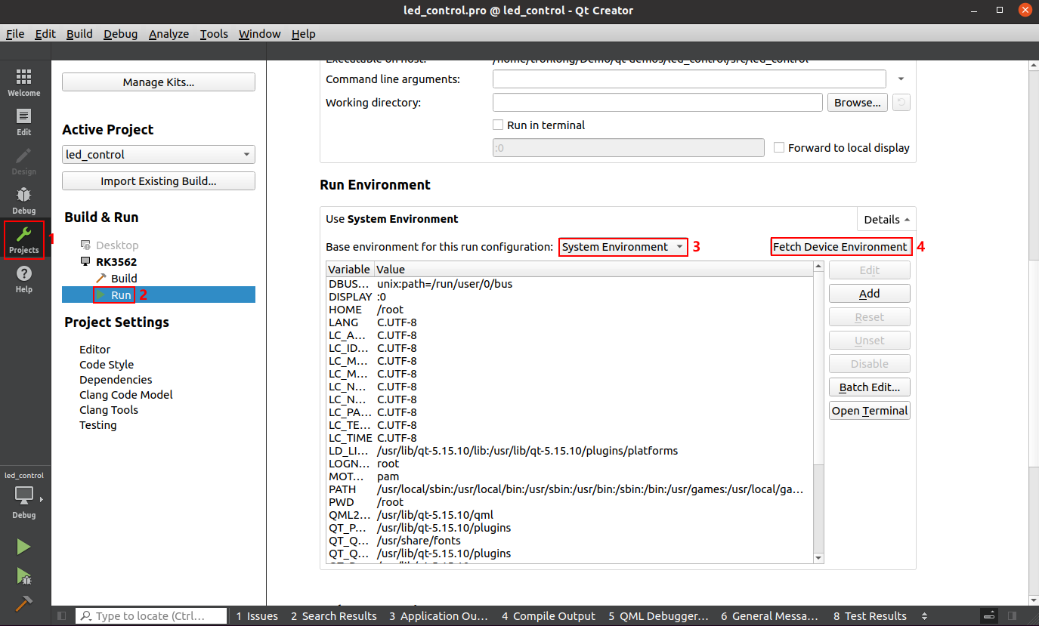This screenshot has width=1039, height=626.
Task: Open the Analyze menu
Action: (169, 34)
